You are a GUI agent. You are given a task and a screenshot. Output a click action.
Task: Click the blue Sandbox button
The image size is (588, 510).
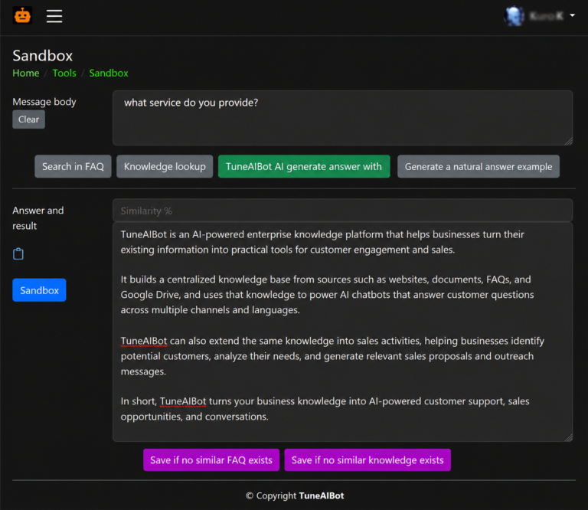39,290
